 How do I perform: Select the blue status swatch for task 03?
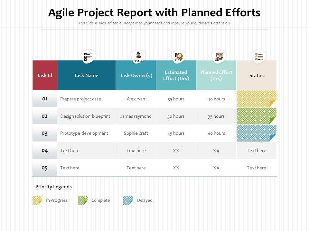(256, 133)
